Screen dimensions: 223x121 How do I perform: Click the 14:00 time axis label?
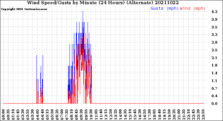(x=121, y=115)
